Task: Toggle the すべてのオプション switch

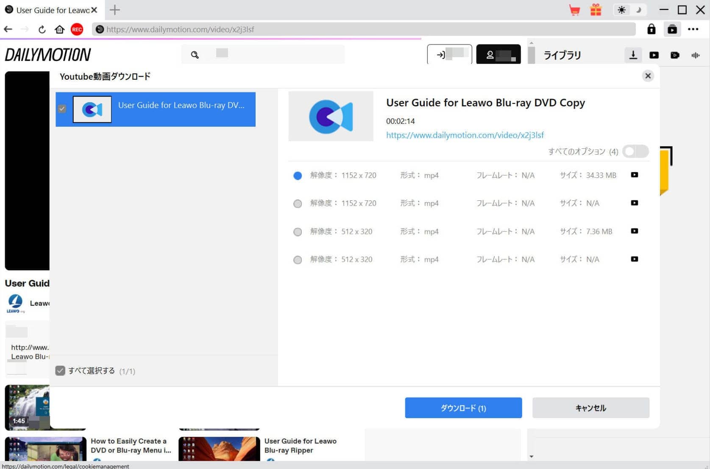Action: pos(635,151)
